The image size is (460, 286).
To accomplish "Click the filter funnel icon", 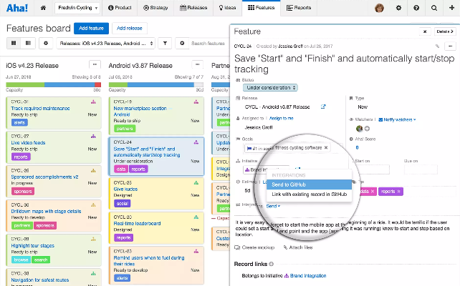I will point(165,44).
